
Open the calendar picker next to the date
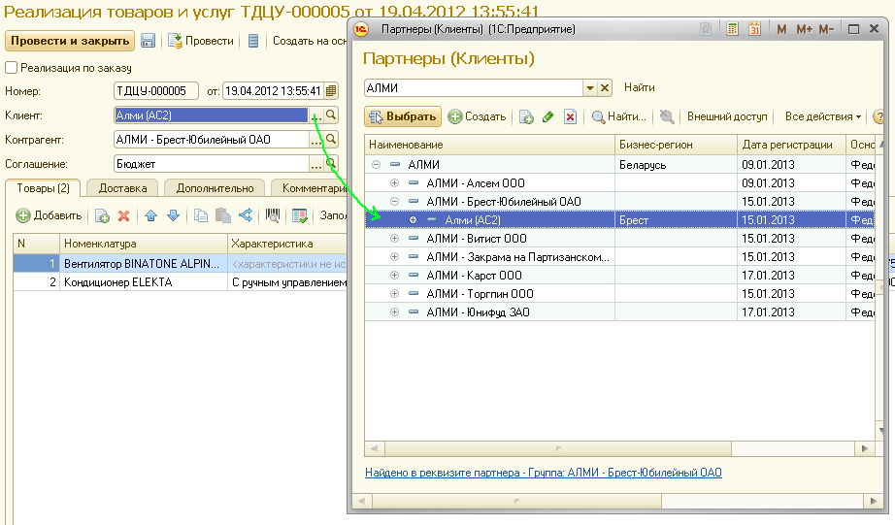pyautogui.click(x=331, y=91)
